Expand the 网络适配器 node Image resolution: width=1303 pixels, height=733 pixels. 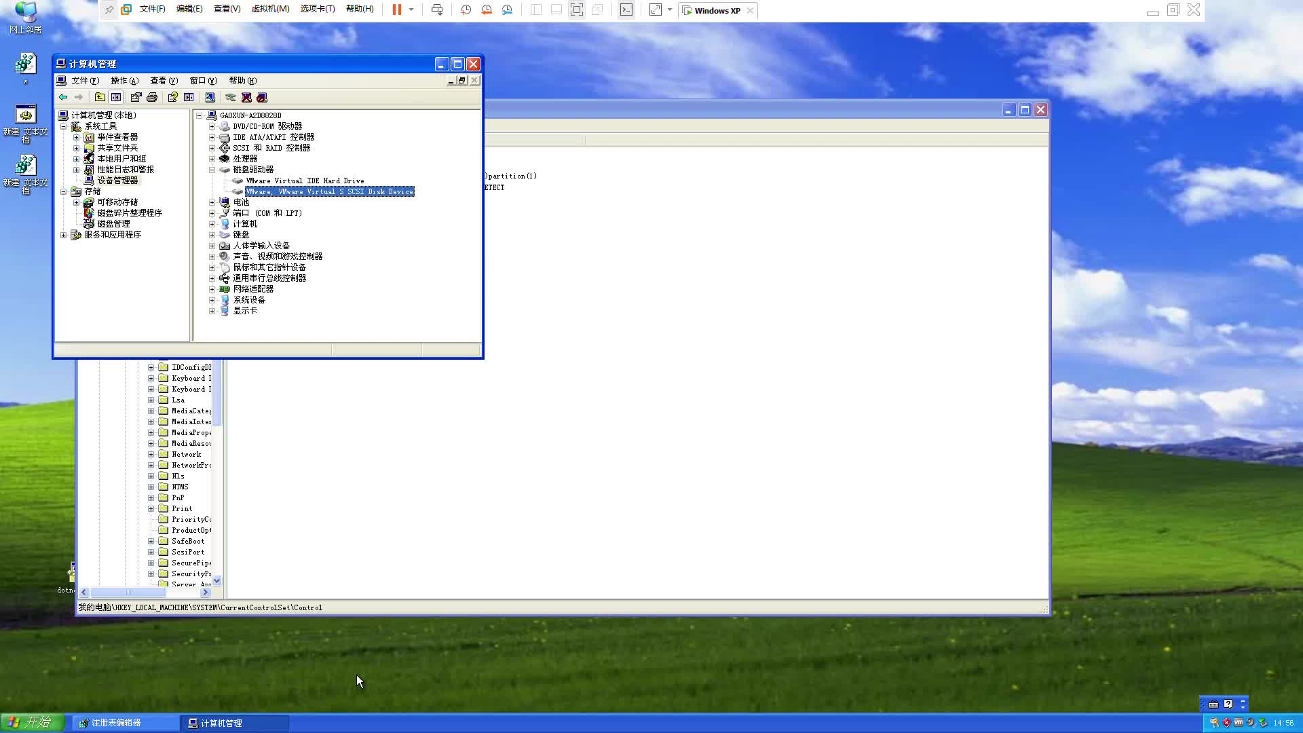(212, 289)
